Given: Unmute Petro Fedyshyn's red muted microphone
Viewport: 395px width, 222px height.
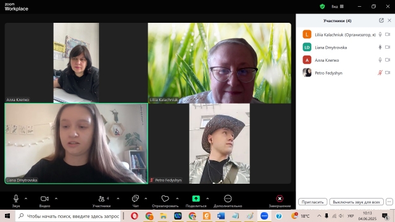Looking at the screenshot, I should coord(380,73).
